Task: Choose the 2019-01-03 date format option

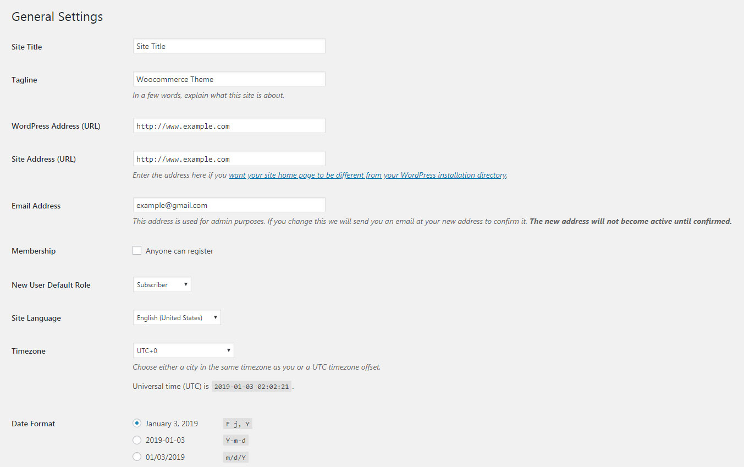Action: point(137,440)
